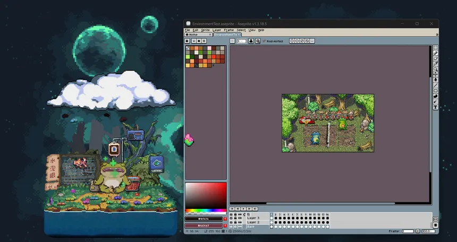The image size is (457, 242).
Task: Close the Home tab
Action: coord(210,34)
